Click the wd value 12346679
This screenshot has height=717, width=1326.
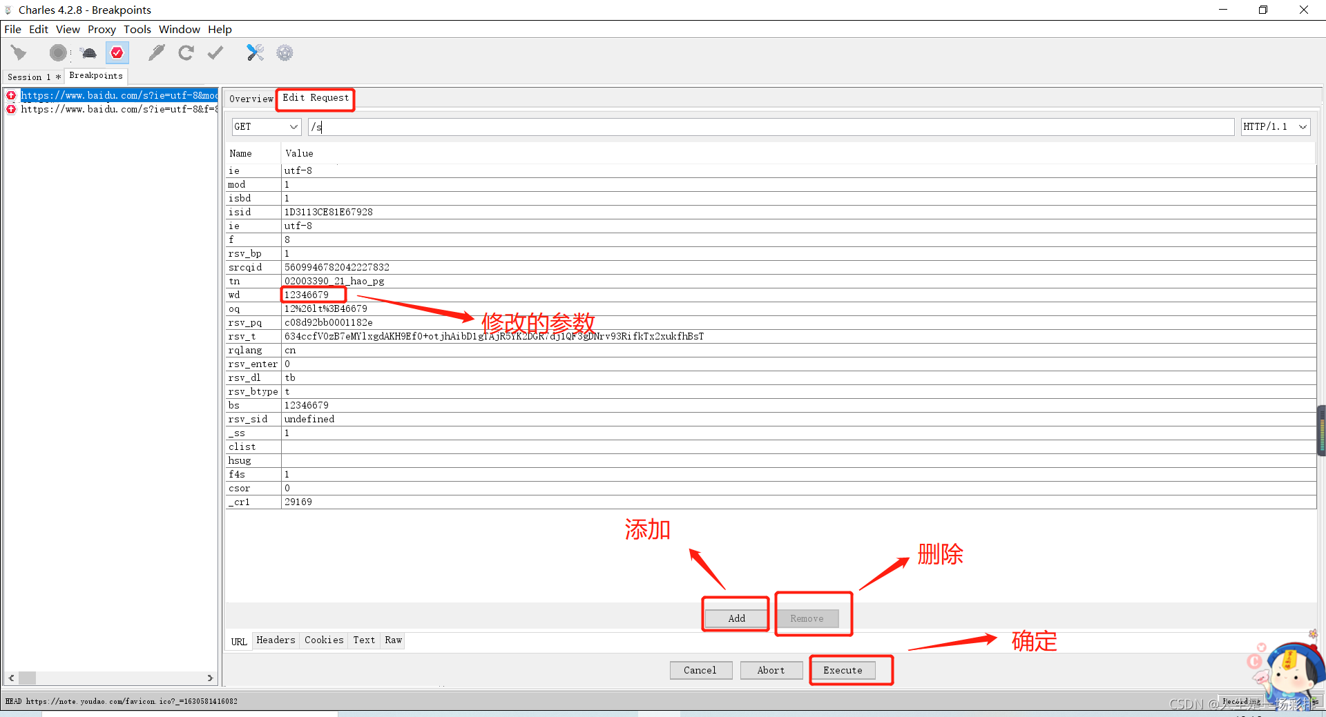click(x=307, y=295)
